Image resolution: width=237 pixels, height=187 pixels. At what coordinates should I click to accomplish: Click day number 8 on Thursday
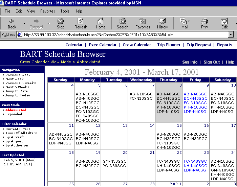(x=180, y=85)
